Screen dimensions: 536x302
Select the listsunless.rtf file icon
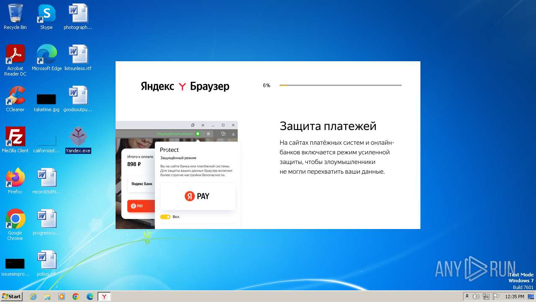tap(78, 58)
